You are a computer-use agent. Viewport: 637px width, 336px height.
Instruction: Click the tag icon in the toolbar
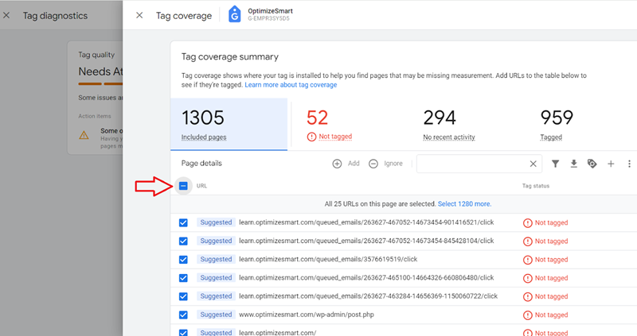(592, 164)
